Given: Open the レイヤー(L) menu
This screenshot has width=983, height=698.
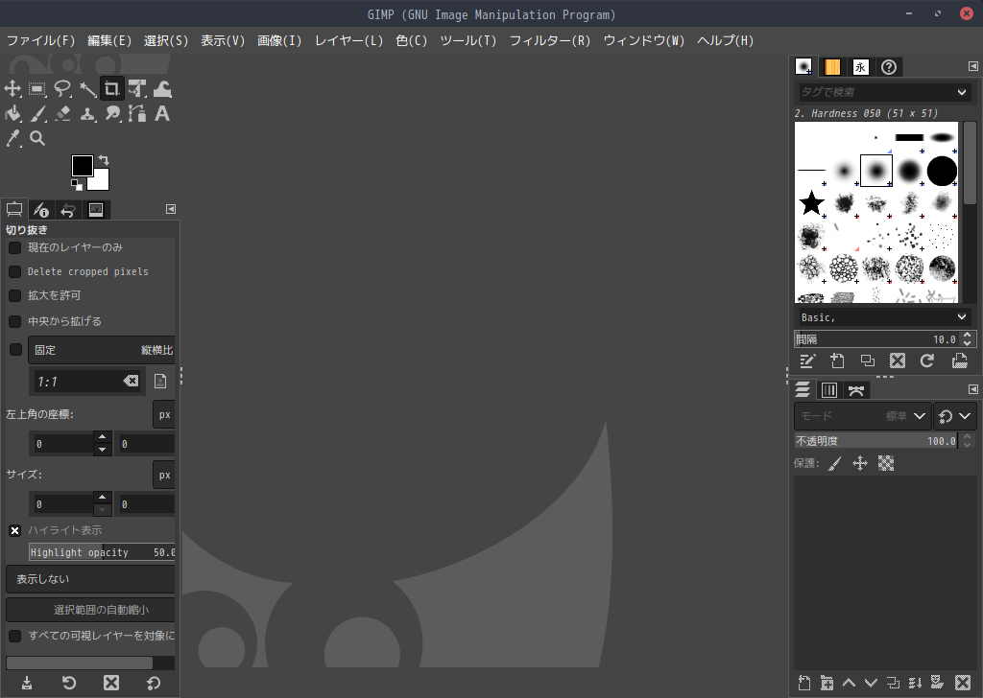Looking at the screenshot, I should [348, 40].
